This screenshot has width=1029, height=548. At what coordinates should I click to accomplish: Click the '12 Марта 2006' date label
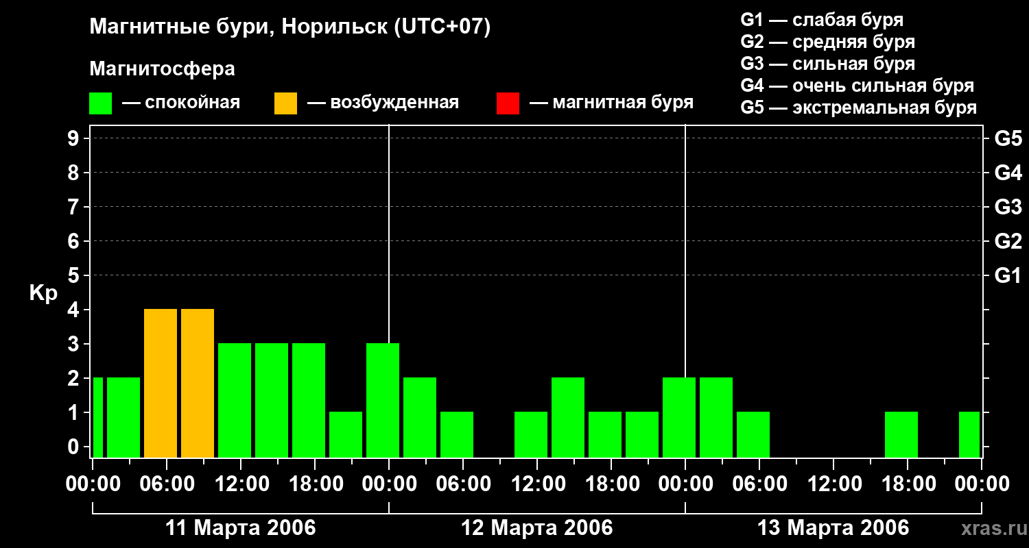537,528
